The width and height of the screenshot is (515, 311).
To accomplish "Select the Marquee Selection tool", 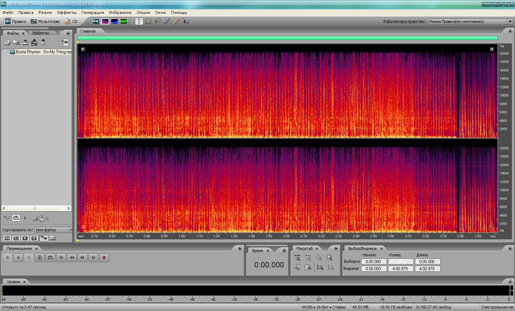I will tap(148, 21).
